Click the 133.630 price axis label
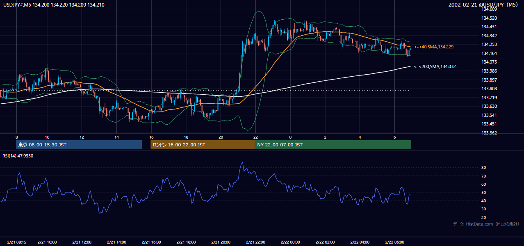Viewport: 524px width, 246px height. click(489, 106)
